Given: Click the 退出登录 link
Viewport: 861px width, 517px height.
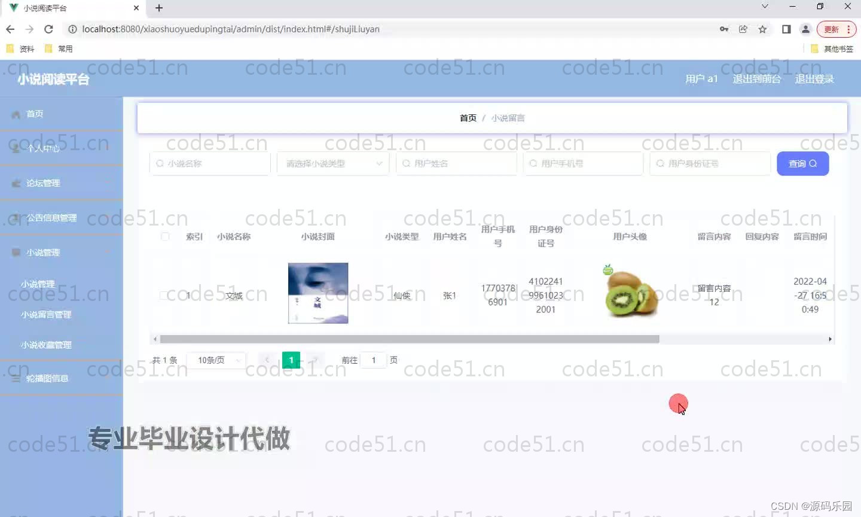Looking at the screenshot, I should [814, 78].
